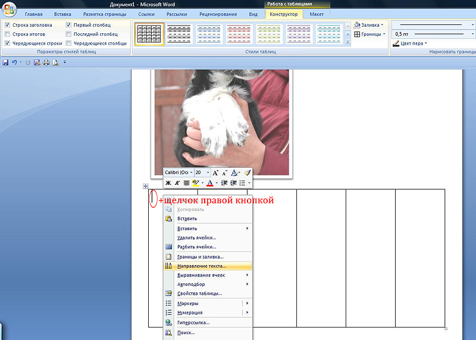Click Format Painter brush in mini toolbar
476x340 pixels.
tap(248, 172)
